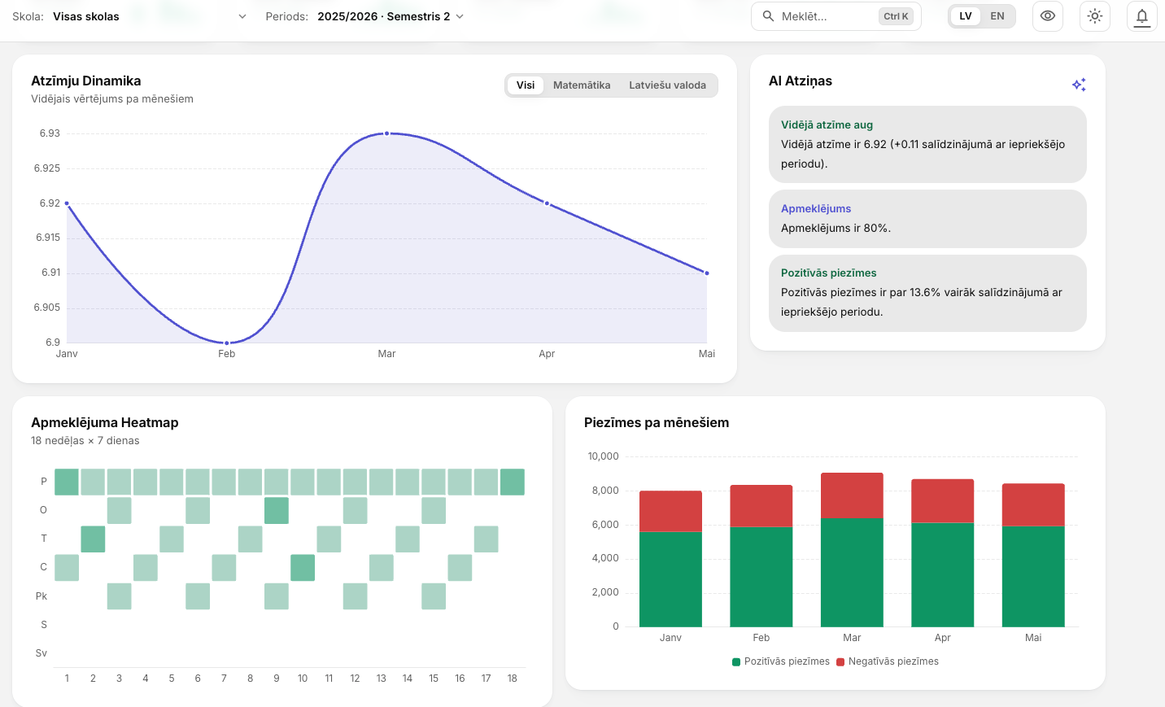Open the Skola Visas skolas dropdown

(150, 16)
